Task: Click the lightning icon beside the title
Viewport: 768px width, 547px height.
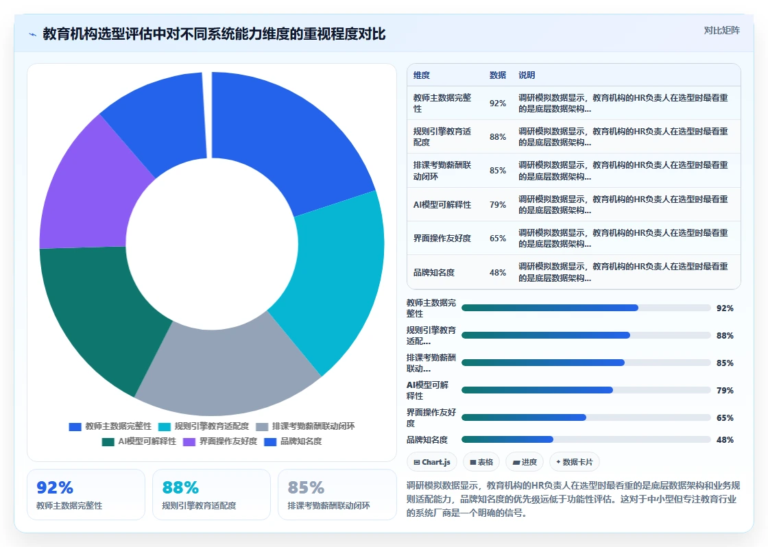Action: click(x=33, y=34)
